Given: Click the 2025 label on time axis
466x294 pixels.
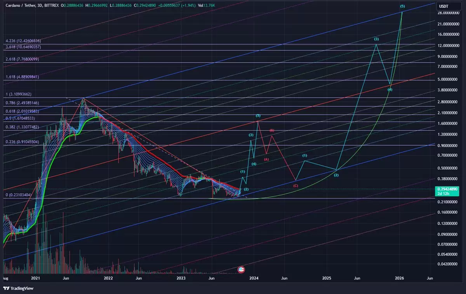Looking at the screenshot, I should 327,278.
